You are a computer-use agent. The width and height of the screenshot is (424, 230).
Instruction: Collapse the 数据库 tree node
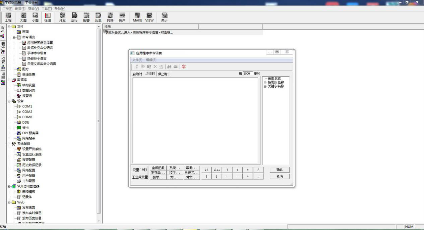9,80
